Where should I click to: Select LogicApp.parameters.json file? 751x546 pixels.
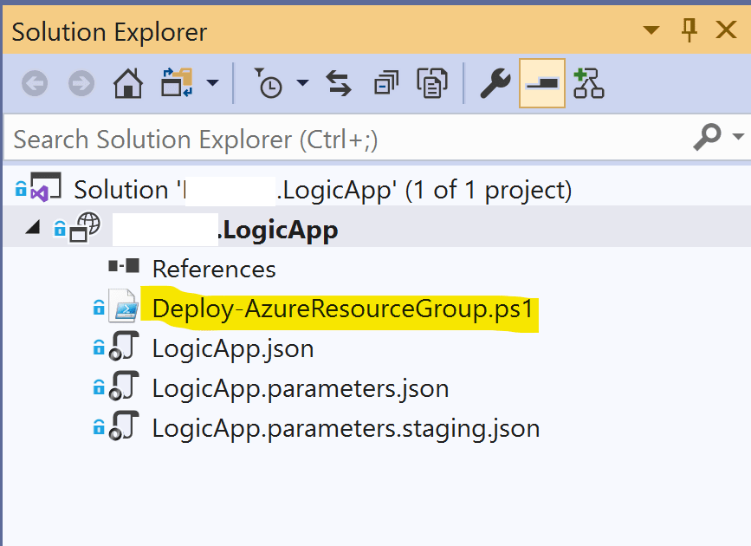tap(301, 388)
